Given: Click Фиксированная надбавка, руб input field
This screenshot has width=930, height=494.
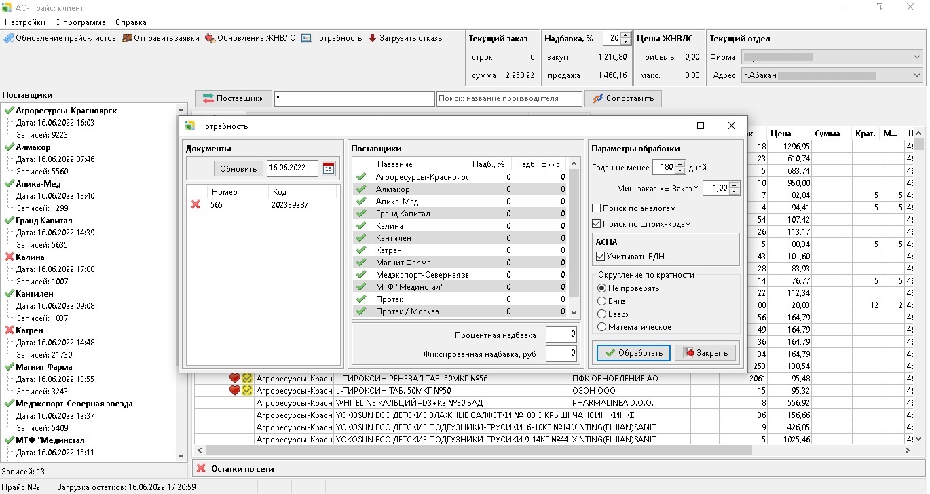Looking at the screenshot, I should coord(561,354).
